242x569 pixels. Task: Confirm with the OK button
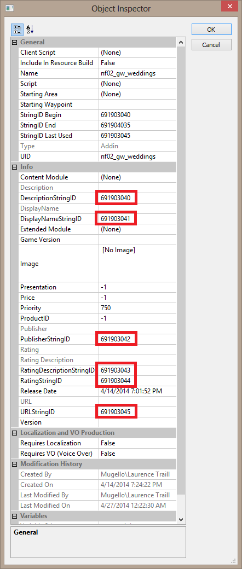click(x=211, y=30)
